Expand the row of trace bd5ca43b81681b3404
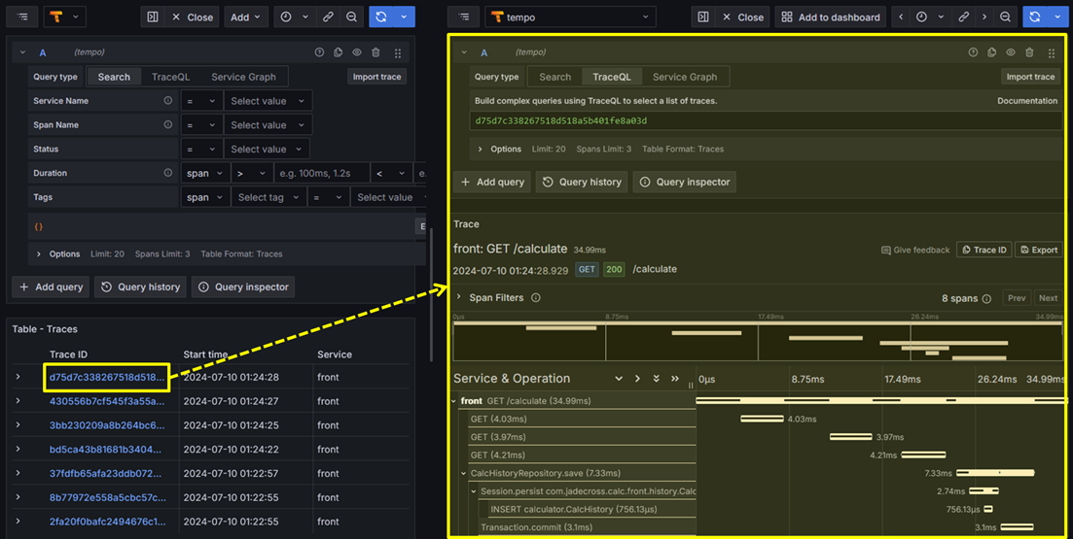 [x=18, y=449]
